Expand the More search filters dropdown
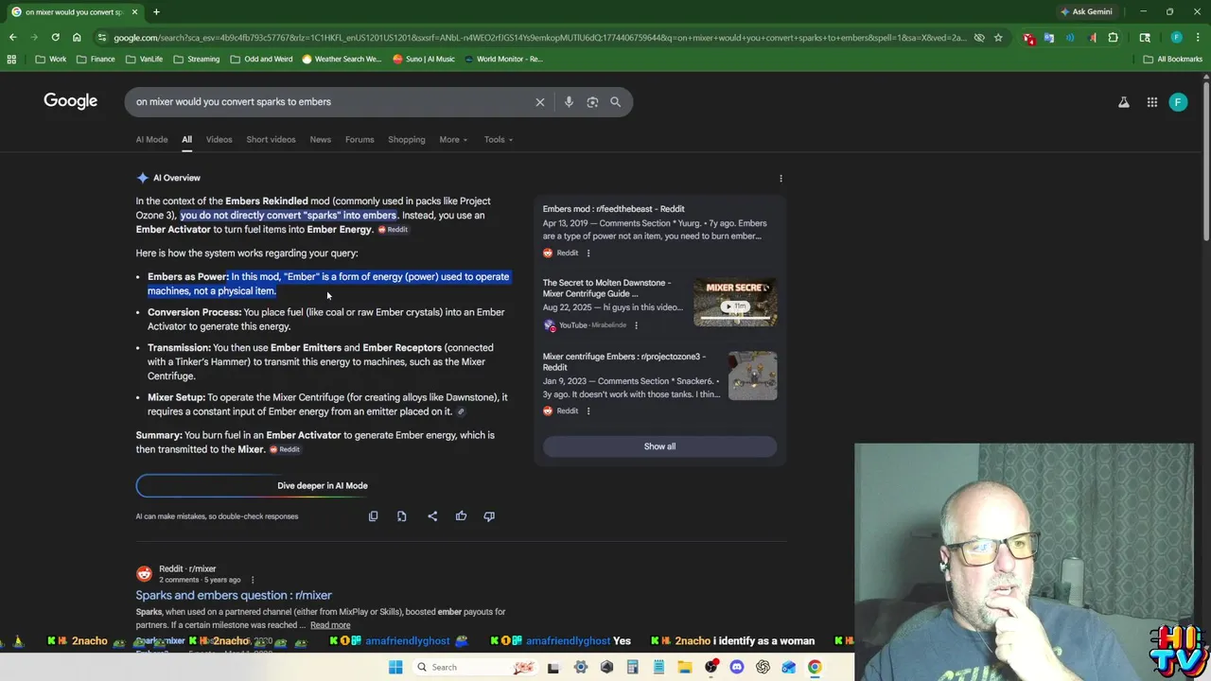 [x=453, y=140]
